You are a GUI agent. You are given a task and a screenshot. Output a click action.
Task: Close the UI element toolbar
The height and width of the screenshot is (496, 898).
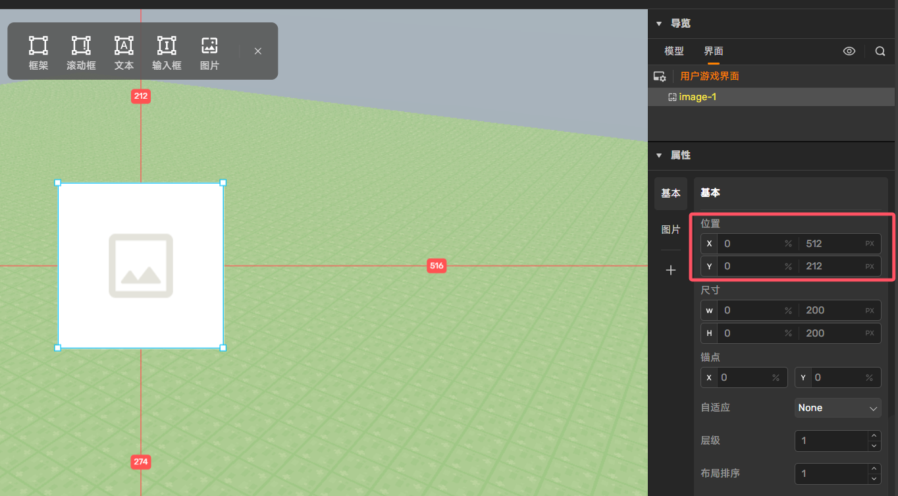tap(258, 51)
